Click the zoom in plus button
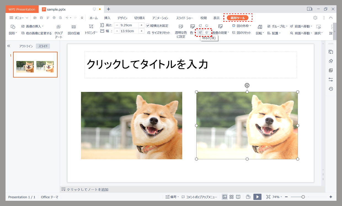This screenshot has width=342, height=206. click(x=331, y=197)
